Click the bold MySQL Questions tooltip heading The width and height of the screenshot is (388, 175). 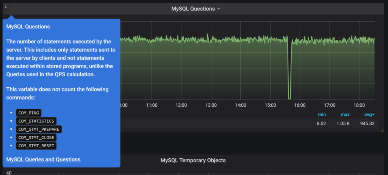[28, 27]
